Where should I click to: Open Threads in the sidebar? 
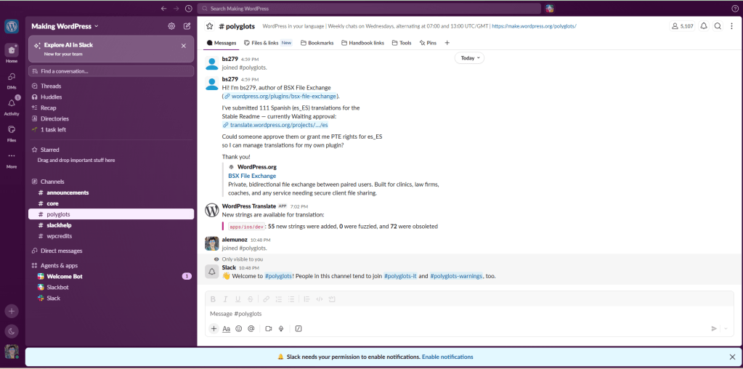click(111, 86)
